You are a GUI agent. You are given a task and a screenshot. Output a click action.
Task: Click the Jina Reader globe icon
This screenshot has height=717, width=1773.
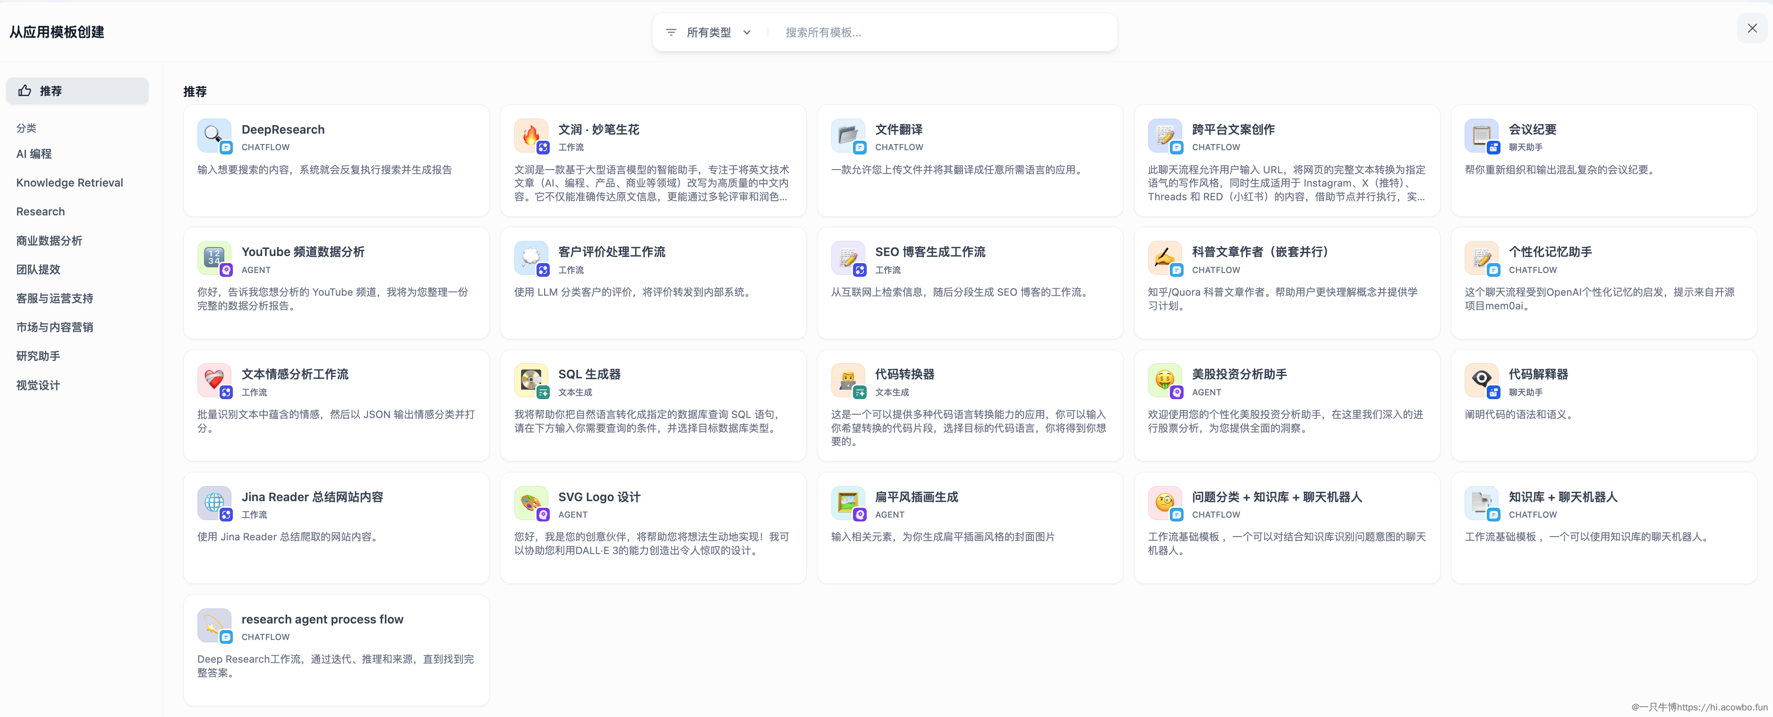213,503
